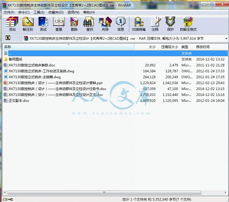The image size is (229, 202).
Task: Click the packed size value 128,787
Action: [x=172, y=71]
